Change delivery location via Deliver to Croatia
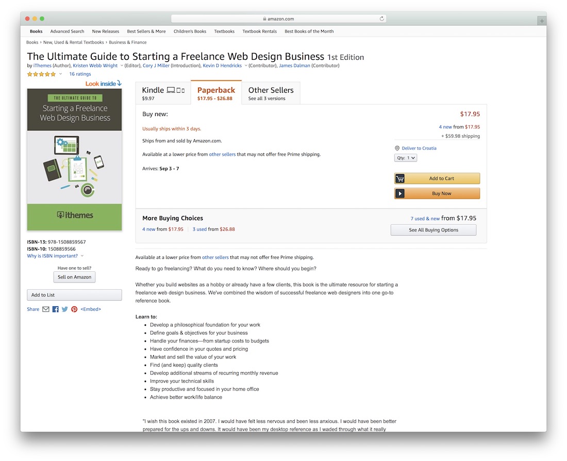The height and width of the screenshot is (461, 567). pos(419,149)
